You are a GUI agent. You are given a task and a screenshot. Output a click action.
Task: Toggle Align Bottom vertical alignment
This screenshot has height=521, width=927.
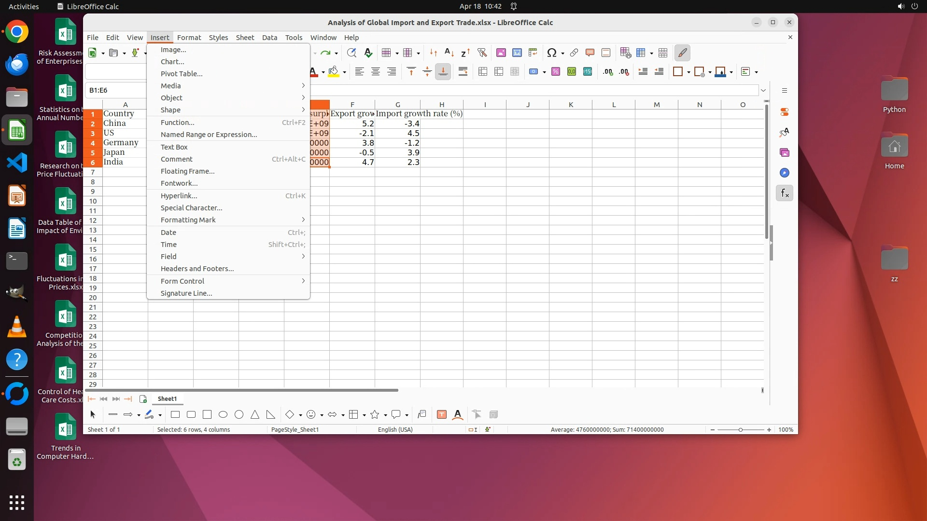[x=443, y=72]
